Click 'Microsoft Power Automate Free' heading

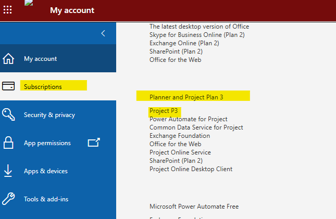click(194, 207)
